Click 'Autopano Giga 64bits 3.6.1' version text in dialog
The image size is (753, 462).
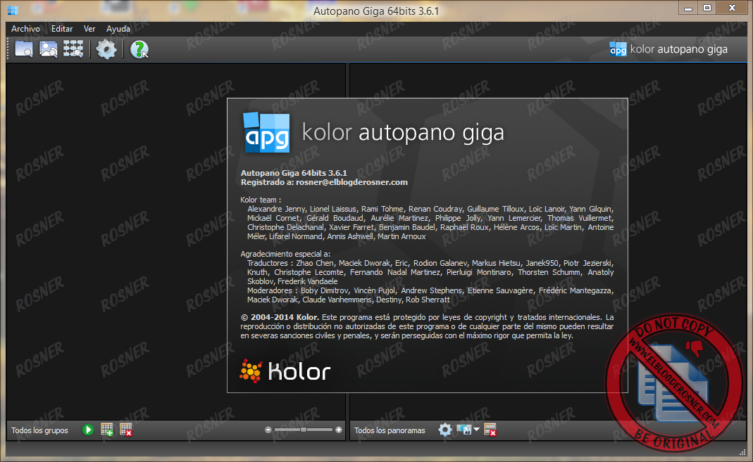tap(294, 173)
